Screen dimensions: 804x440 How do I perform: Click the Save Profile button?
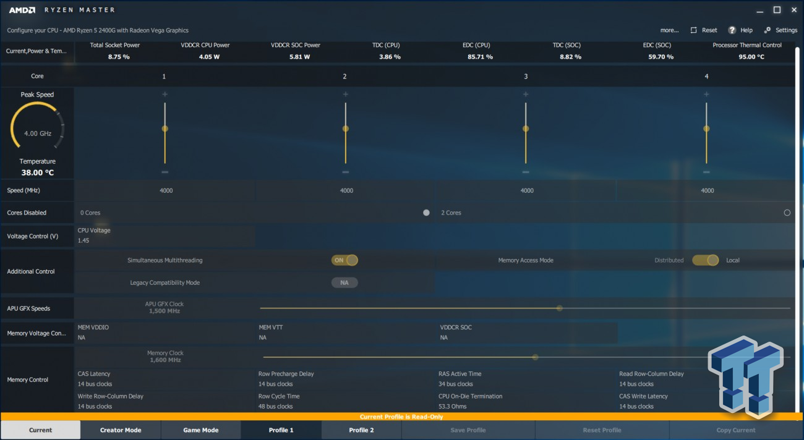[468, 430]
